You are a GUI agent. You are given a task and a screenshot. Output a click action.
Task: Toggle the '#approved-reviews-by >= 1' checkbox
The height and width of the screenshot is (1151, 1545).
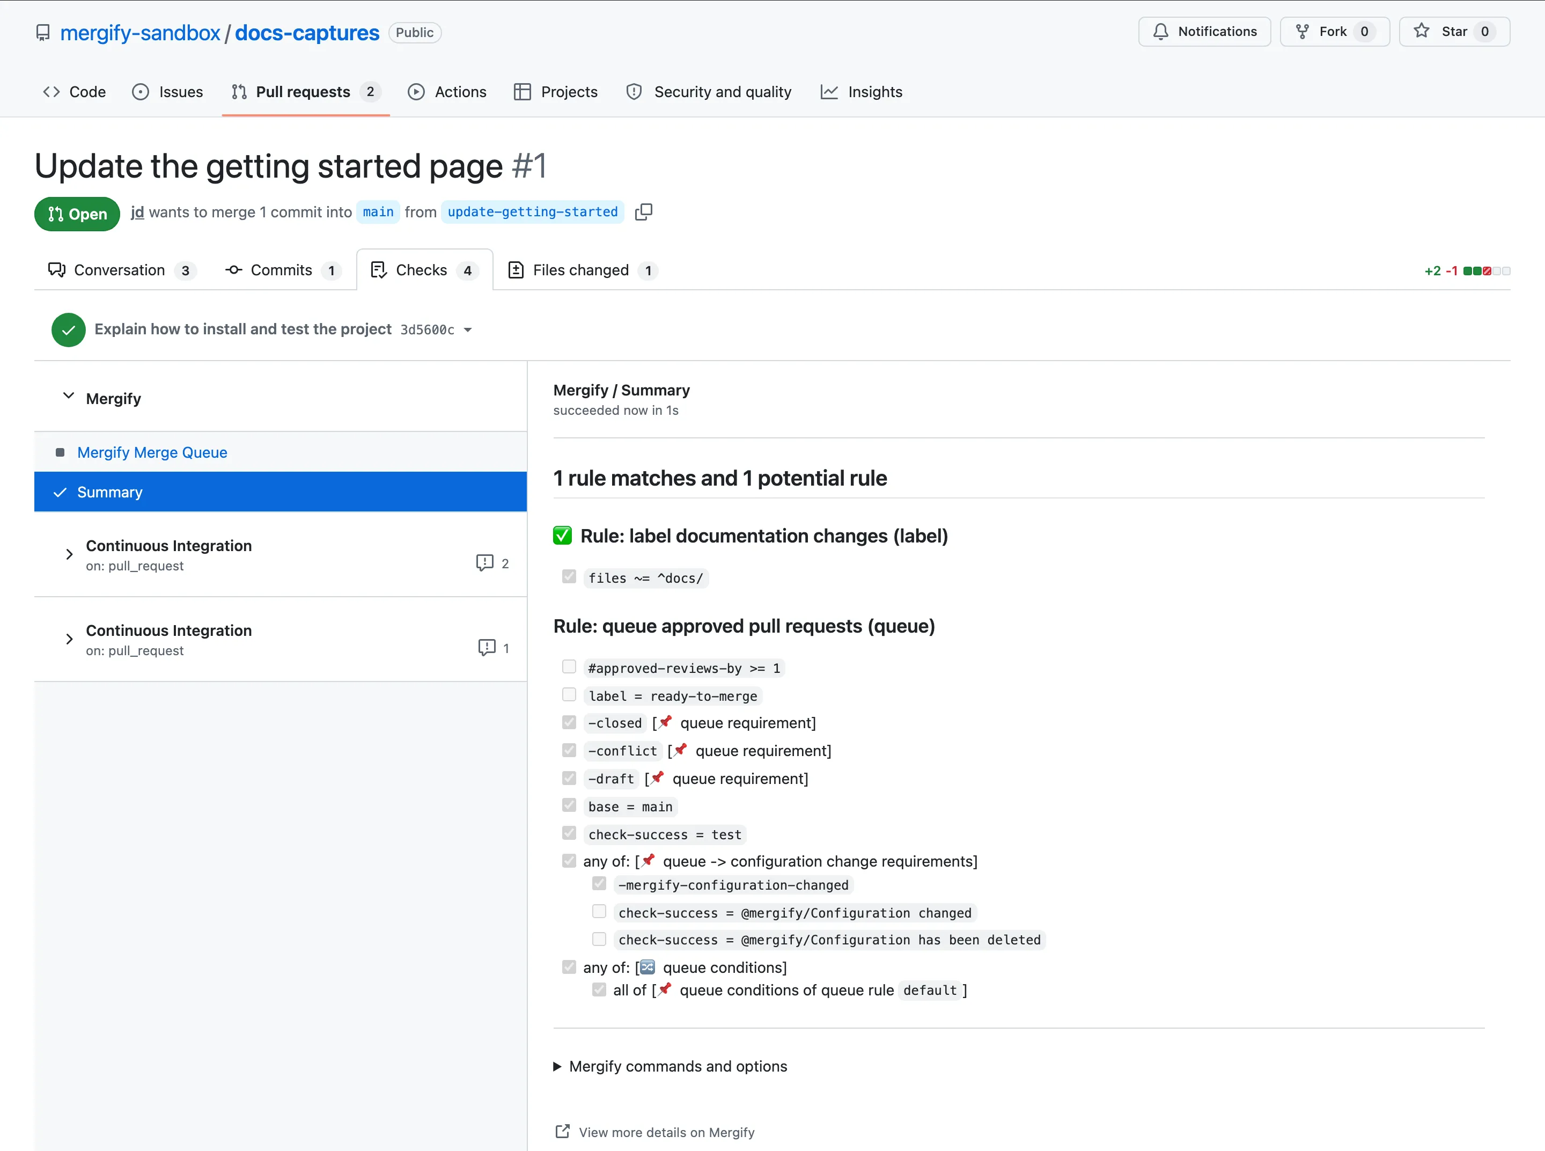pyautogui.click(x=569, y=667)
